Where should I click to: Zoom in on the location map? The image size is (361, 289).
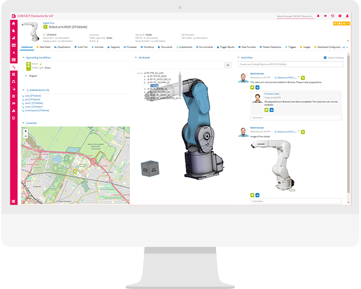tap(25, 131)
